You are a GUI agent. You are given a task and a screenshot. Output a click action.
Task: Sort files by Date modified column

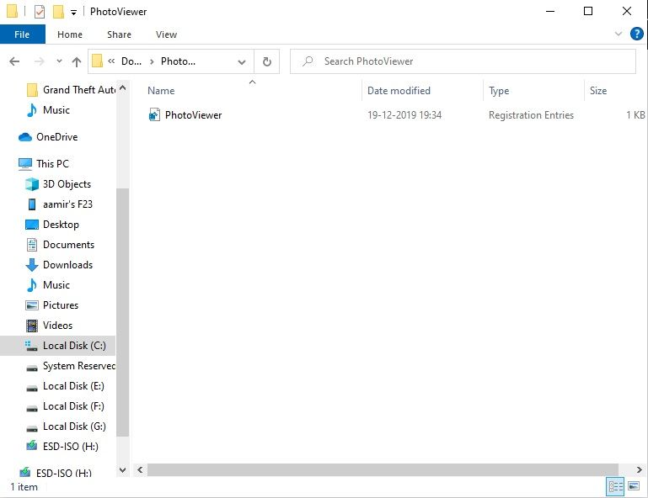(399, 91)
